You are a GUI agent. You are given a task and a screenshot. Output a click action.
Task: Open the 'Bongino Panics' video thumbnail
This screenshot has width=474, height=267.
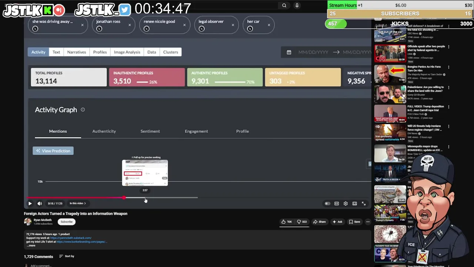tap(390, 74)
